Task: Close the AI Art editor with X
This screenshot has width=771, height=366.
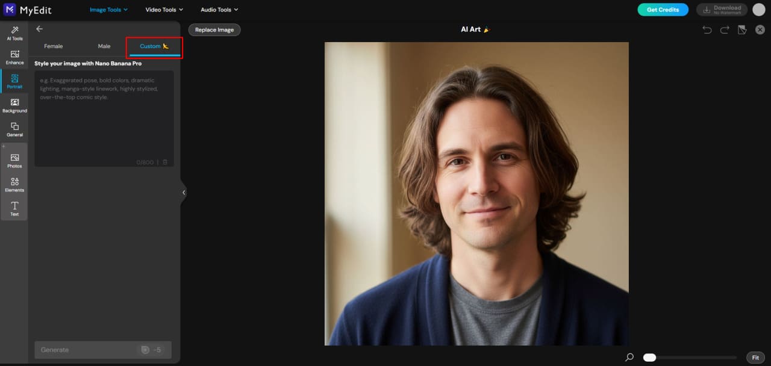Action: [760, 29]
